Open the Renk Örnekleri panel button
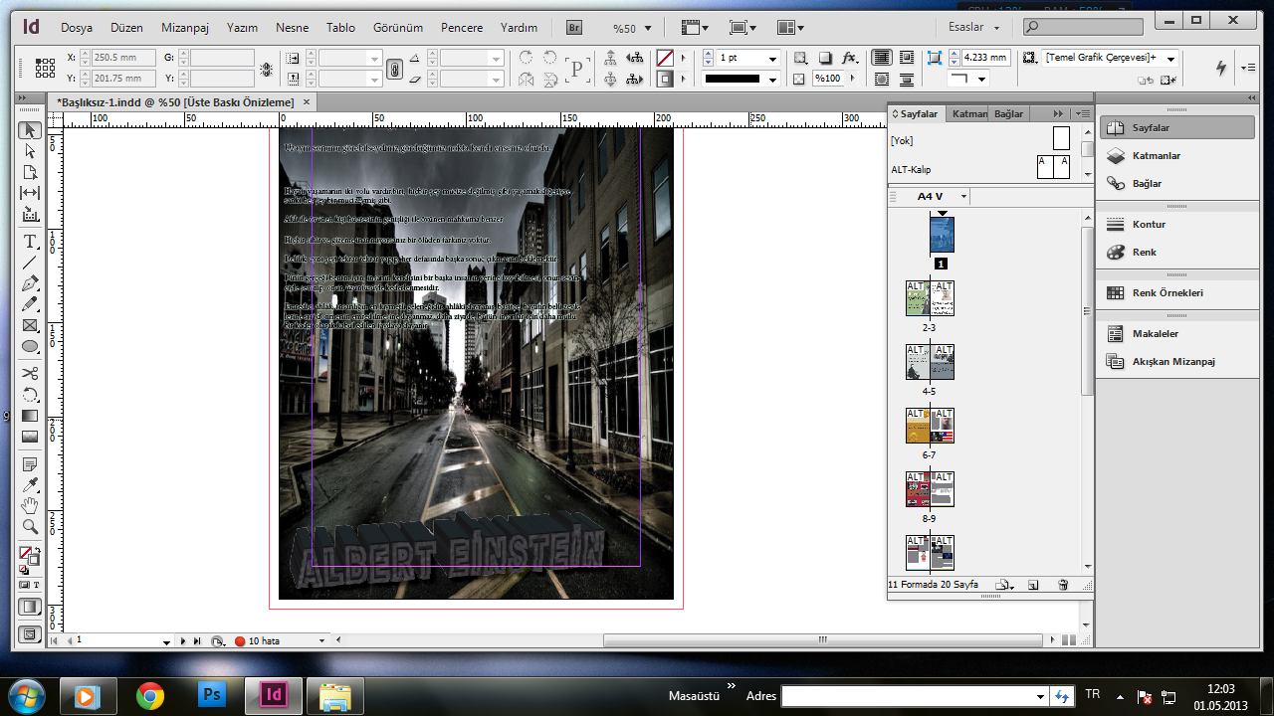The height and width of the screenshot is (716, 1274). [1176, 292]
